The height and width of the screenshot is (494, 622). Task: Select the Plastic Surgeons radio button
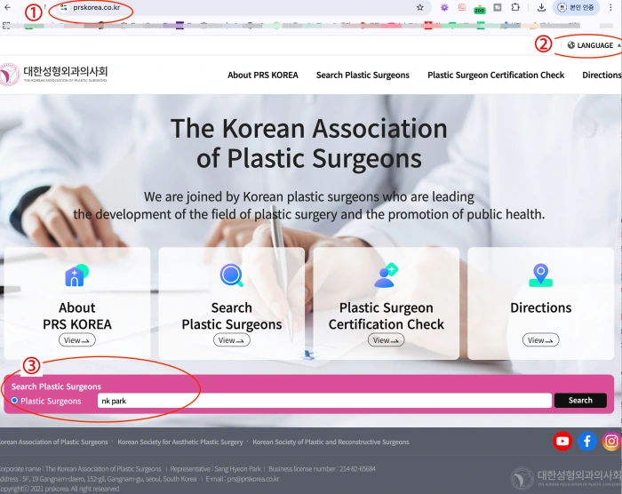click(x=14, y=401)
